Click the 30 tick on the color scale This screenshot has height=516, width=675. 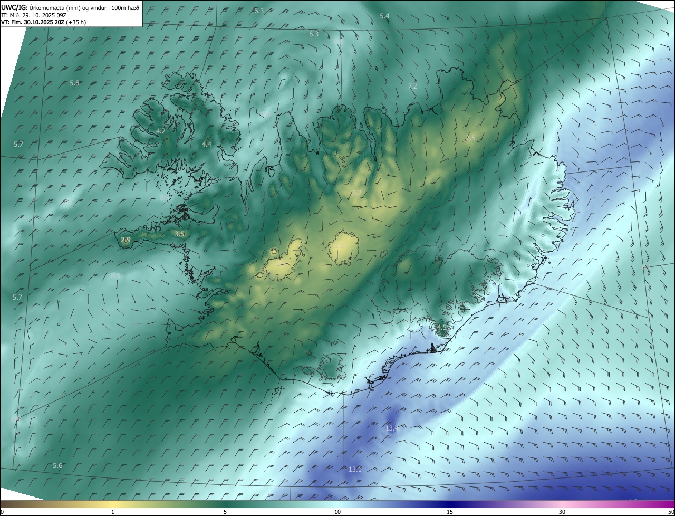pyautogui.click(x=562, y=512)
